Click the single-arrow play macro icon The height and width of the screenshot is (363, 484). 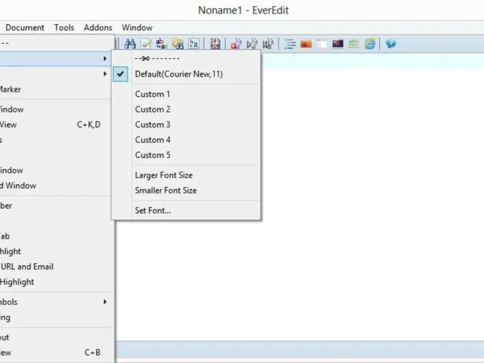[252, 44]
